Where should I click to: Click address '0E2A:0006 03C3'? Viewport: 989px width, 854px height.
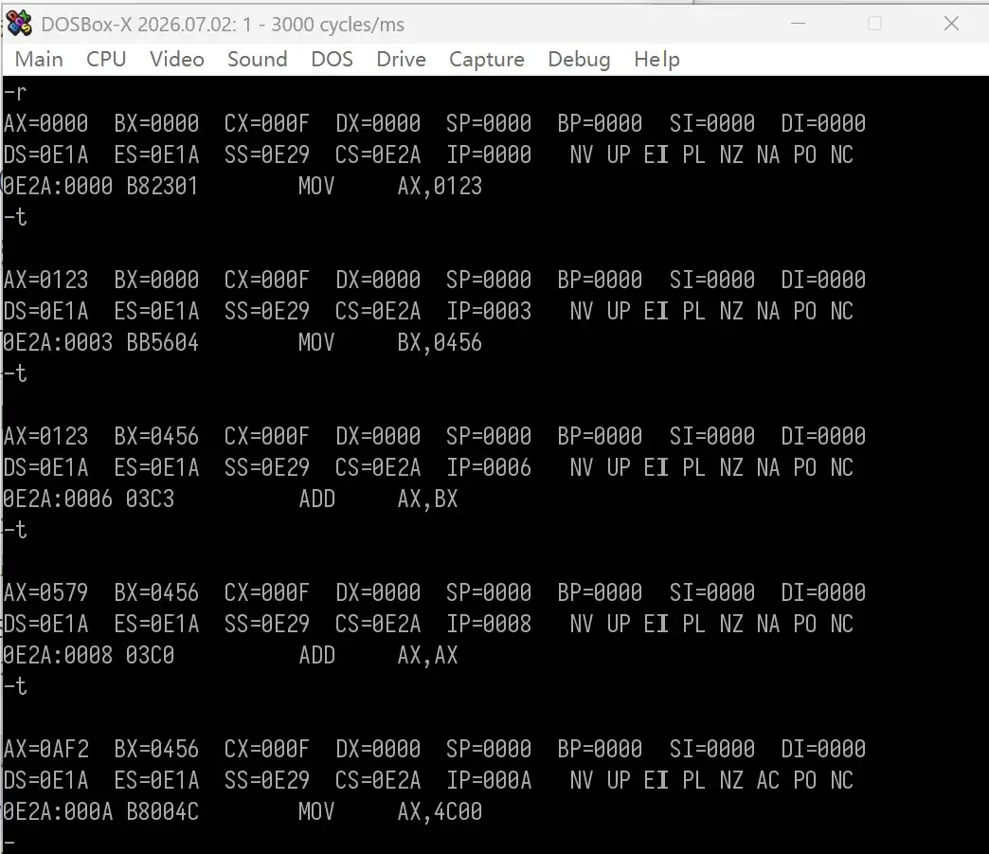coord(88,500)
